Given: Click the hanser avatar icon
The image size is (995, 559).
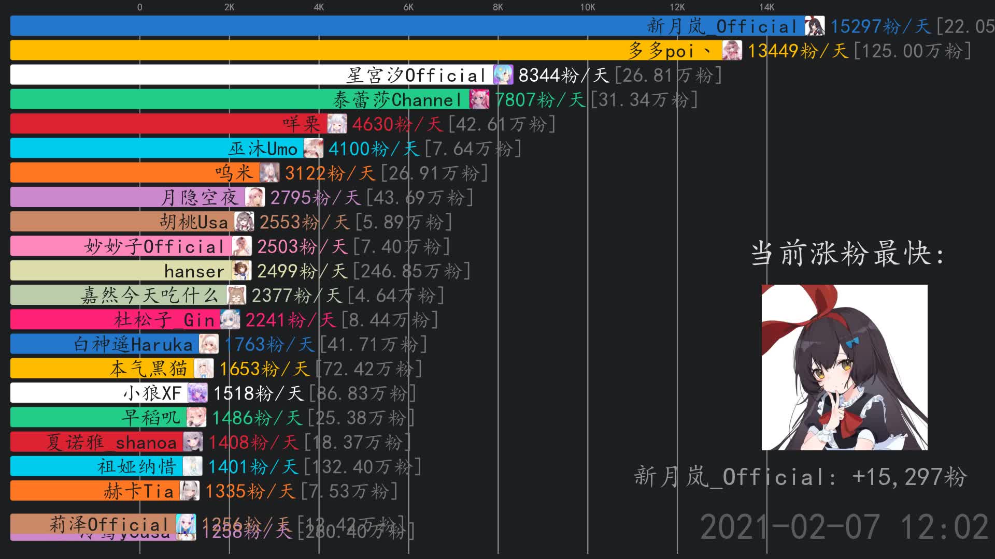Looking at the screenshot, I should [x=241, y=271].
